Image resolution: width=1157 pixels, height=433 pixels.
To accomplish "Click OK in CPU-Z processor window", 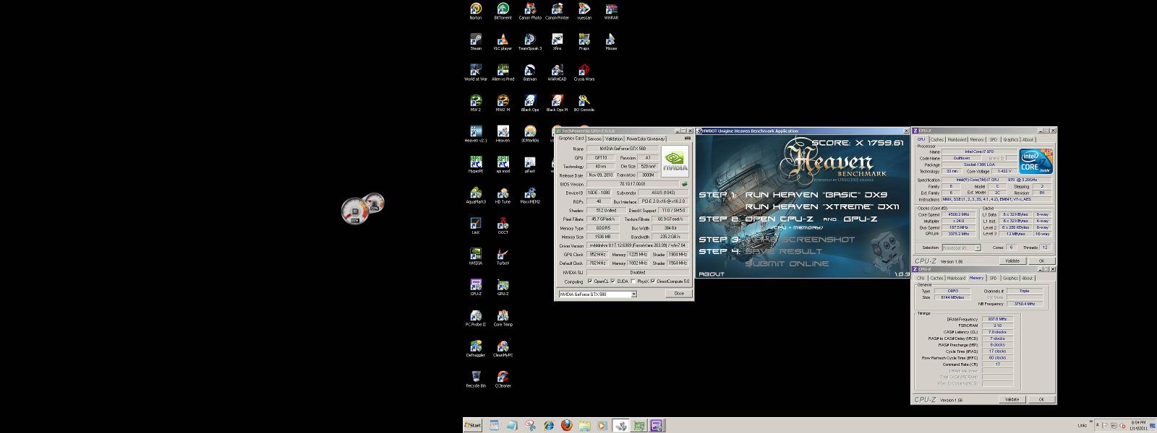I will (x=1042, y=261).
